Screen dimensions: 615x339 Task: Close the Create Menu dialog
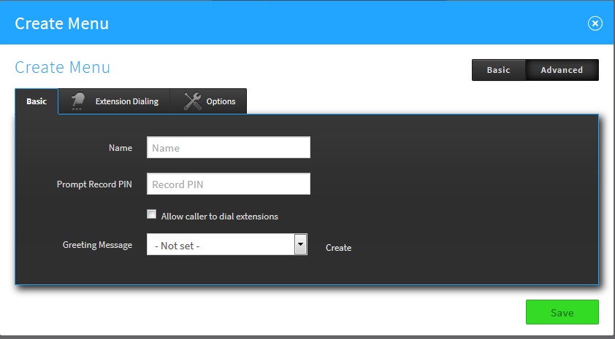(595, 23)
